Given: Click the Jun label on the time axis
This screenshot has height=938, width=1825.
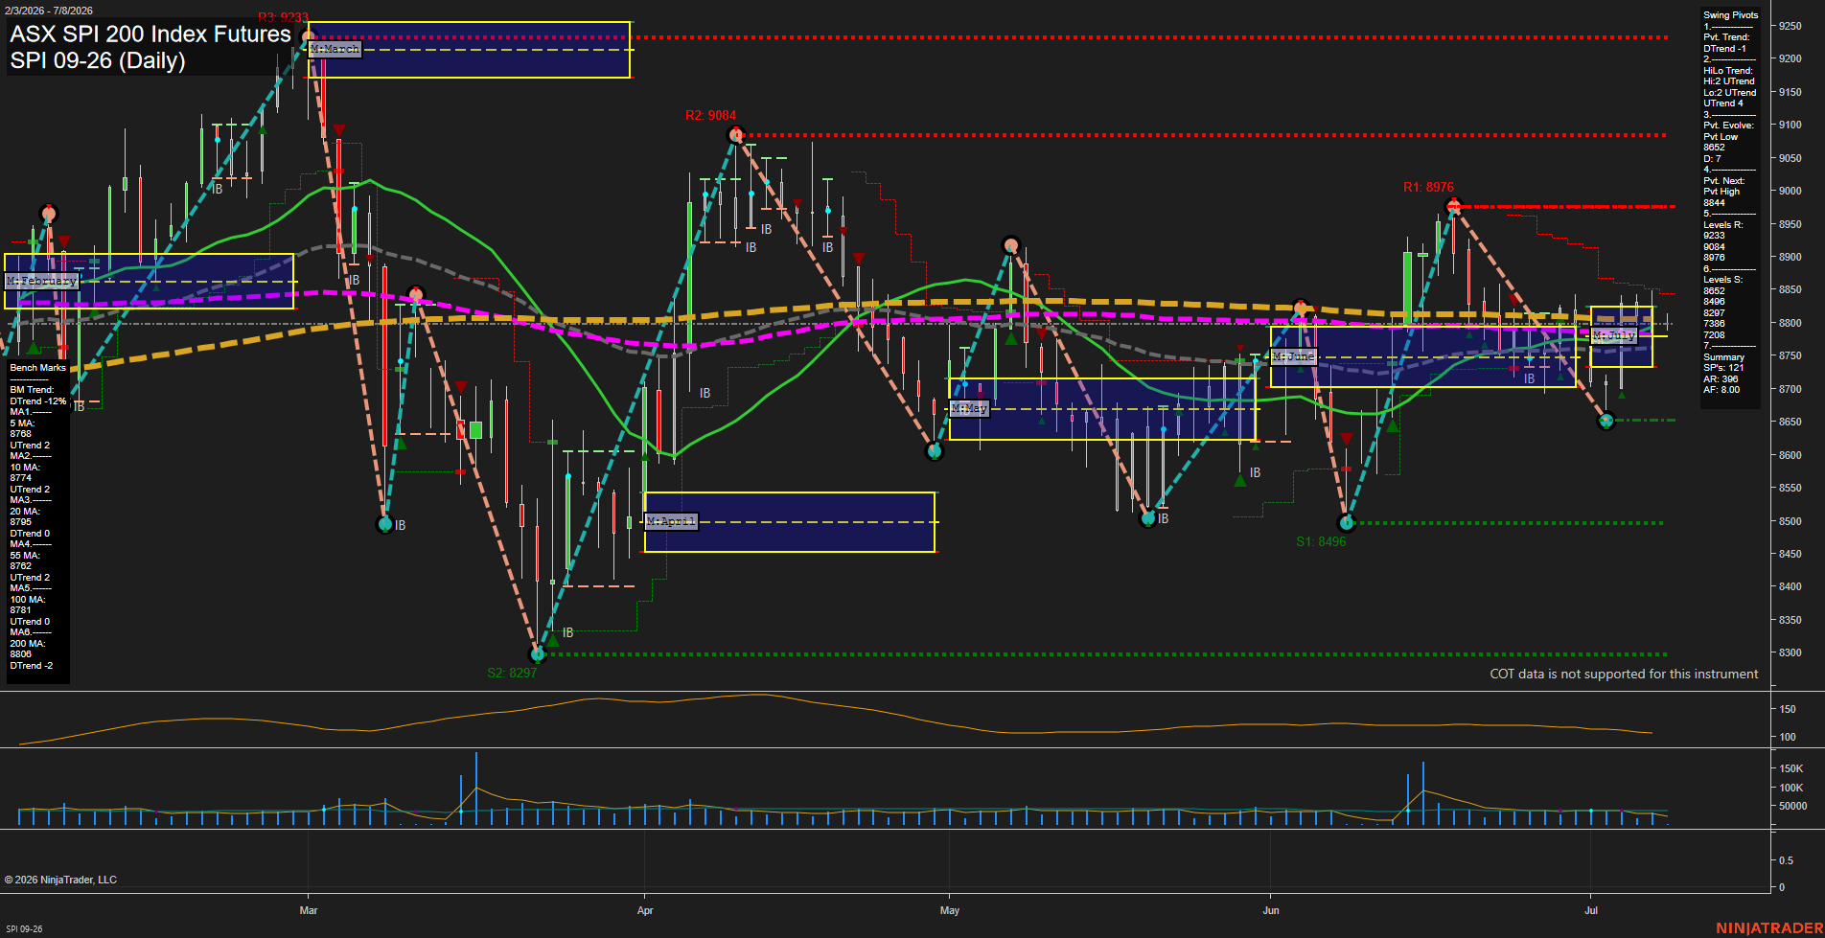Looking at the screenshot, I should coord(1271,910).
